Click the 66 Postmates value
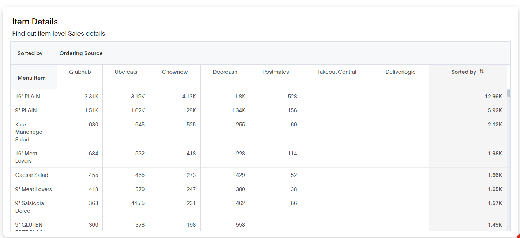 pyautogui.click(x=294, y=203)
